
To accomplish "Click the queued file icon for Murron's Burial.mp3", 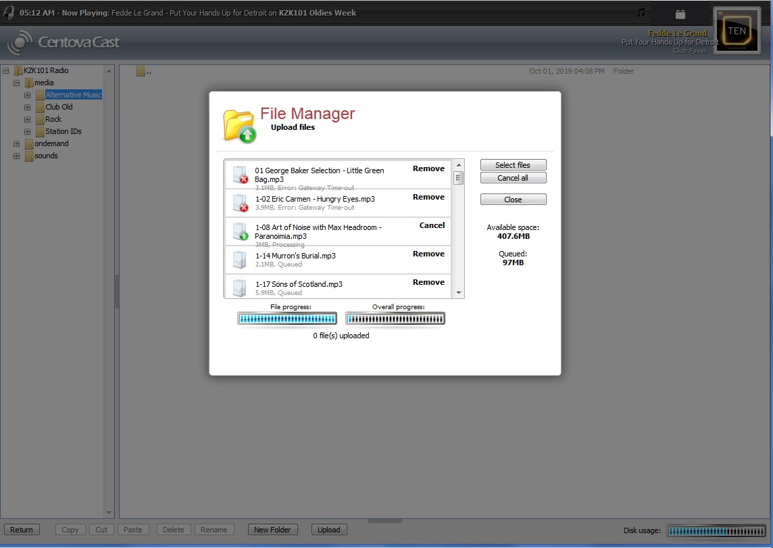I will pyautogui.click(x=239, y=259).
